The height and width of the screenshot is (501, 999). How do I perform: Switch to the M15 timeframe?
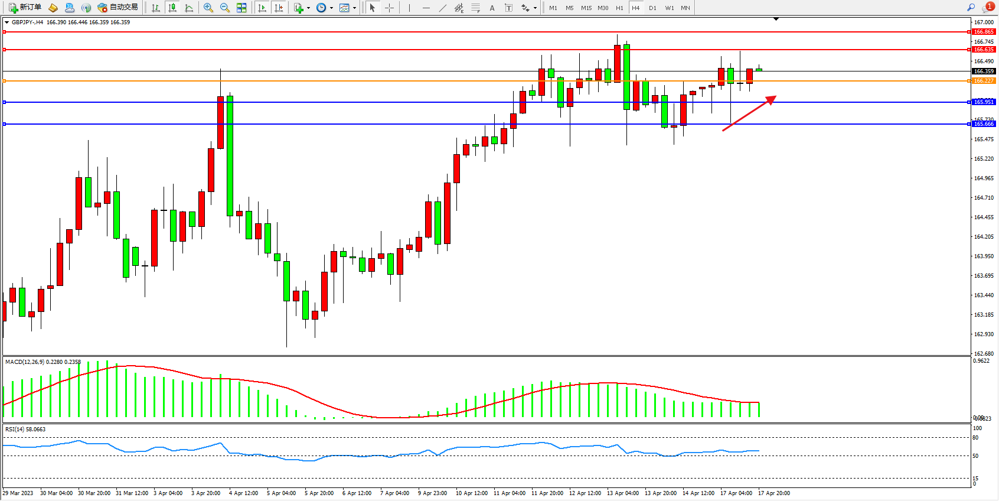pos(586,8)
